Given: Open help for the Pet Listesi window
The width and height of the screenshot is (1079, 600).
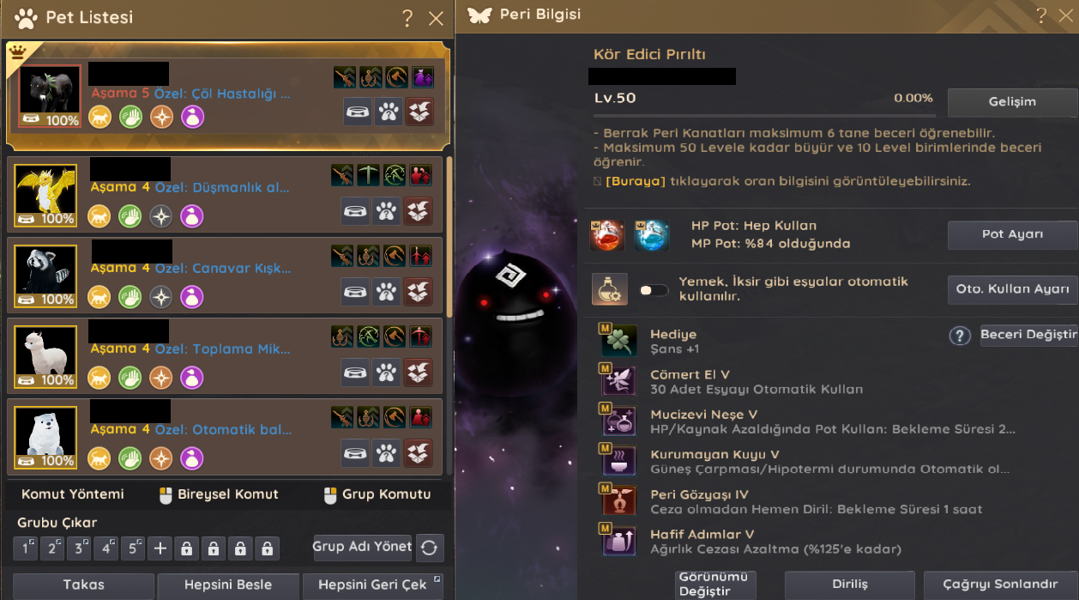Looking at the screenshot, I should (x=407, y=18).
